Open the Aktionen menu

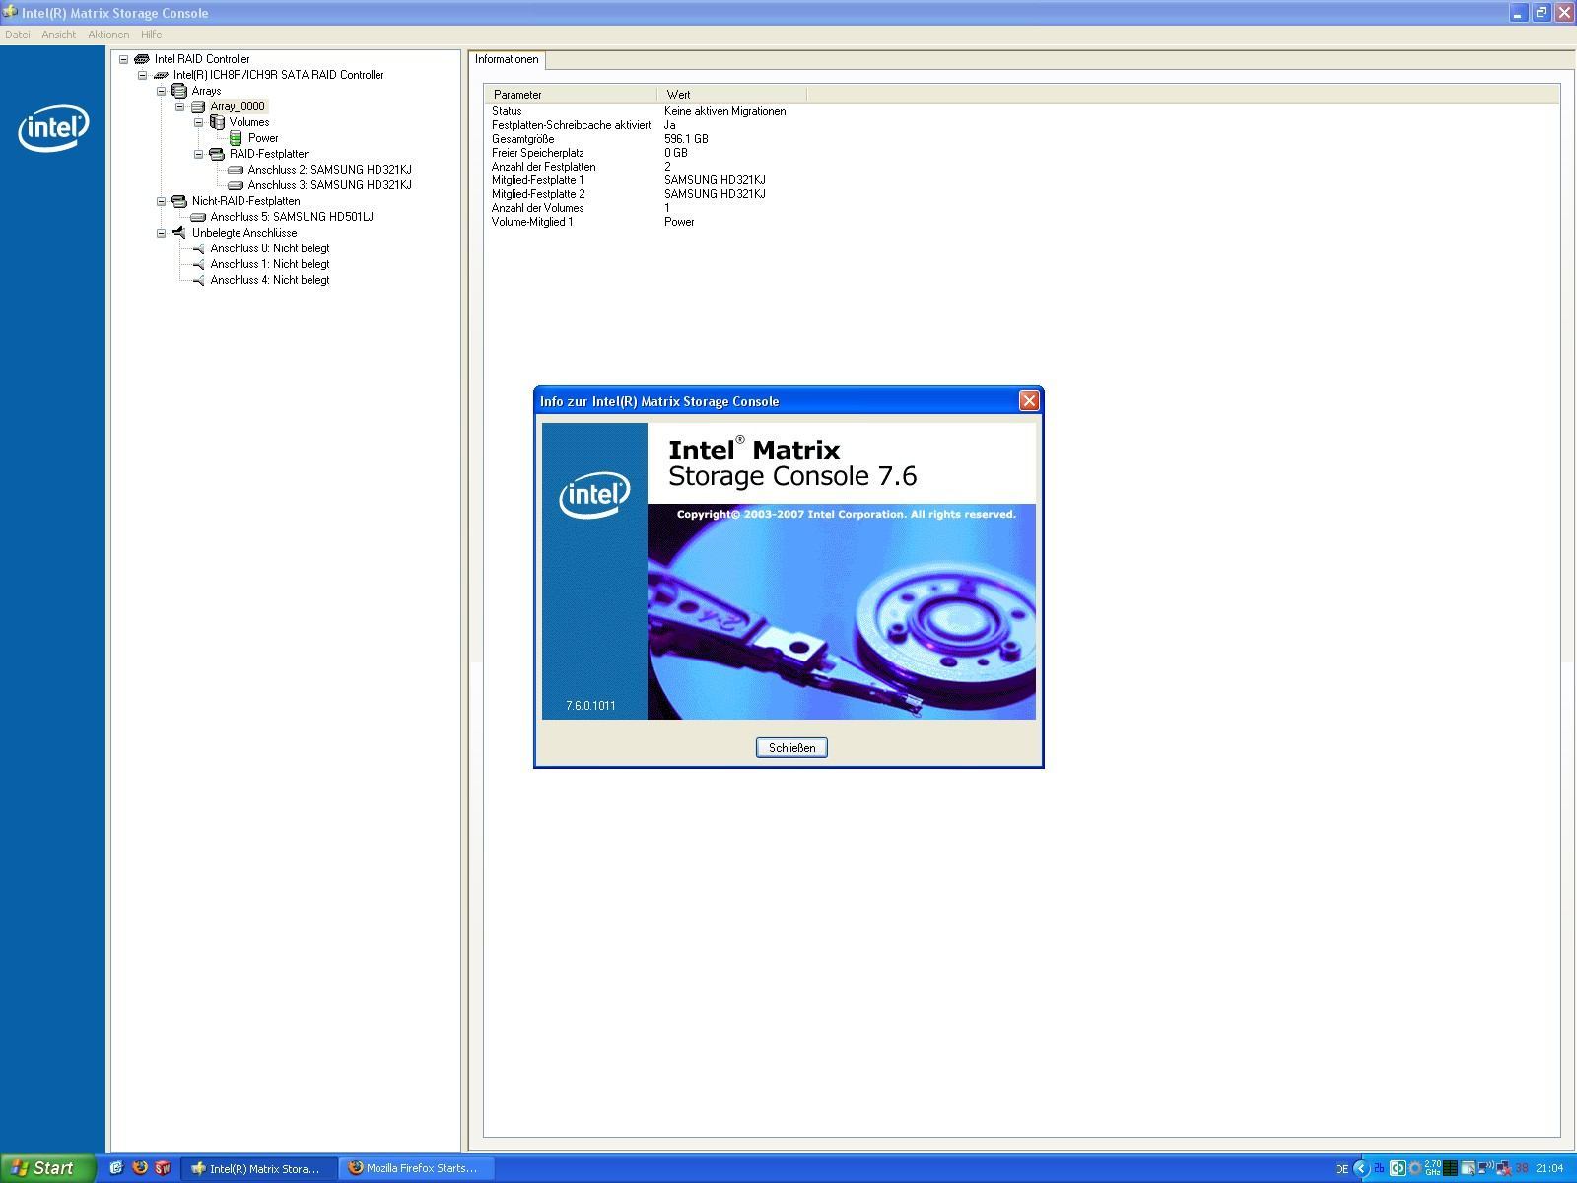click(108, 35)
